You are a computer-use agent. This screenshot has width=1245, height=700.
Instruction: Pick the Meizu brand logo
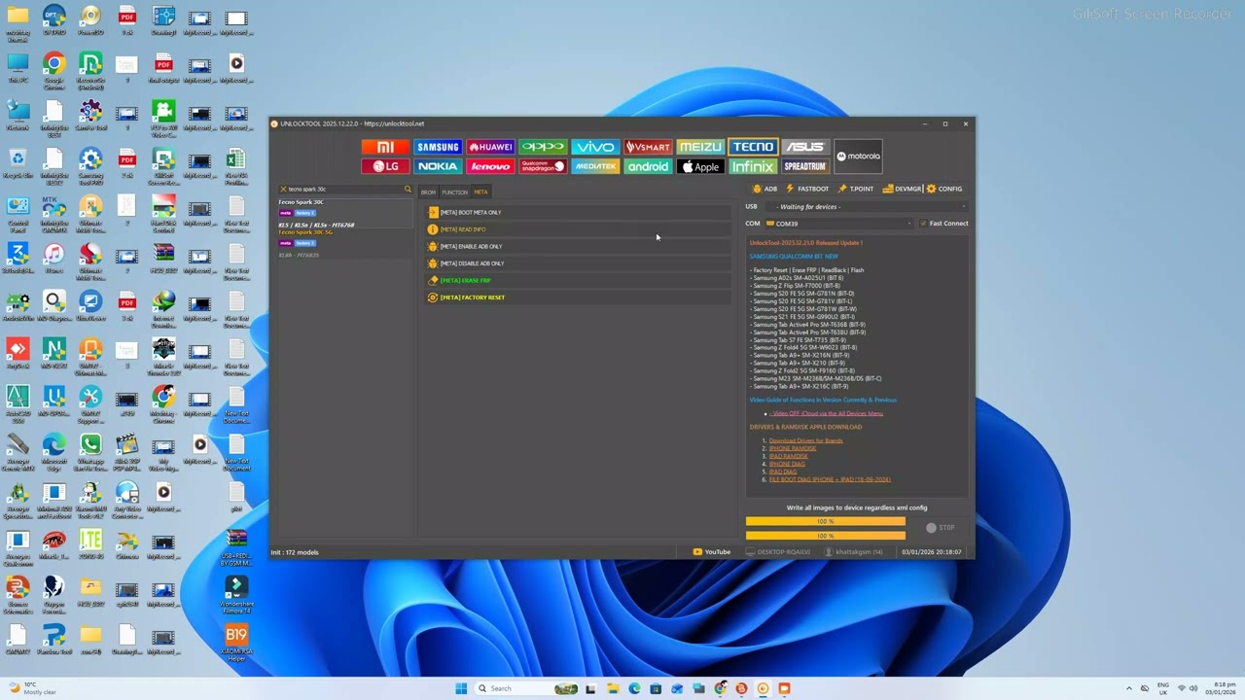pyautogui.click(x=700, y=147)
